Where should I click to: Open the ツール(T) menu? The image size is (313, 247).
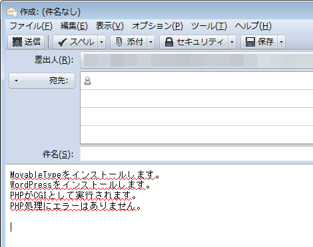pyautogui.click(x=209, y=26)
